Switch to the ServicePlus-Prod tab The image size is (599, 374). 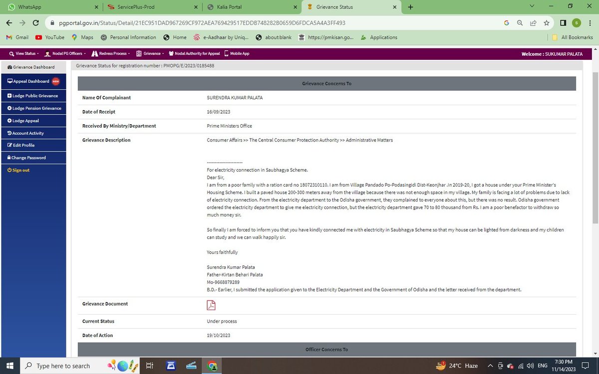click(x=152, y=7)
